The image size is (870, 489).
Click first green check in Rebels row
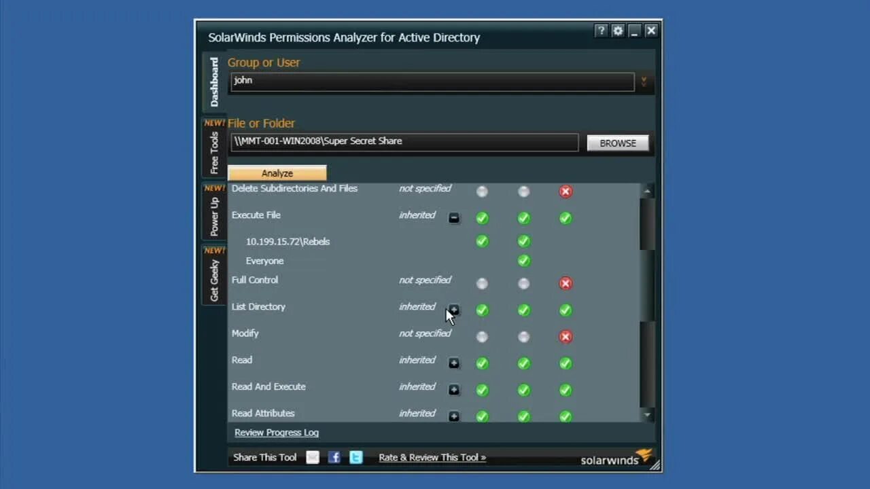482,241
